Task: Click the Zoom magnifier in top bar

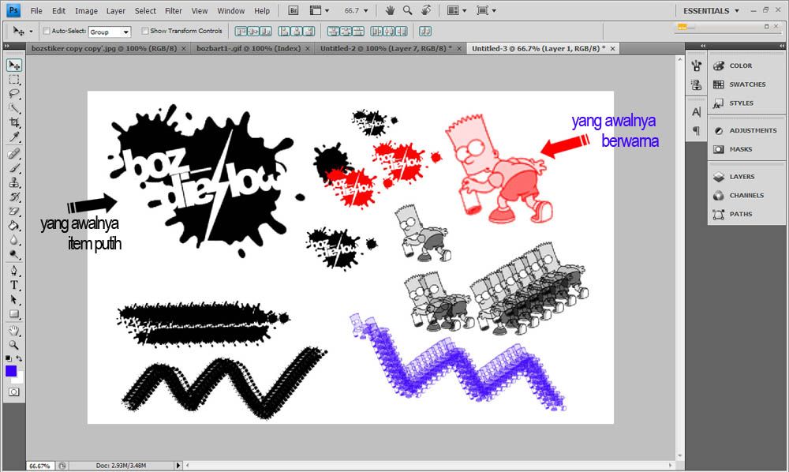Action: [408, 10]
